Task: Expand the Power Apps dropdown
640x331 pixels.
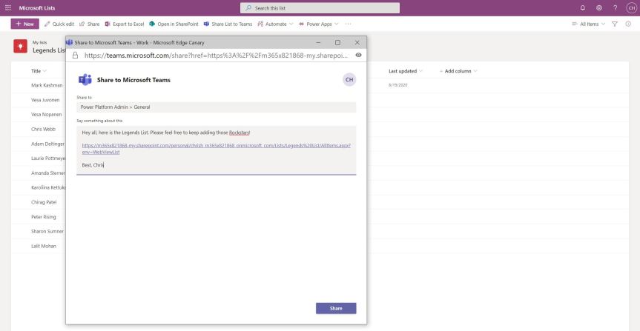Action: click(x=319, y=24)
